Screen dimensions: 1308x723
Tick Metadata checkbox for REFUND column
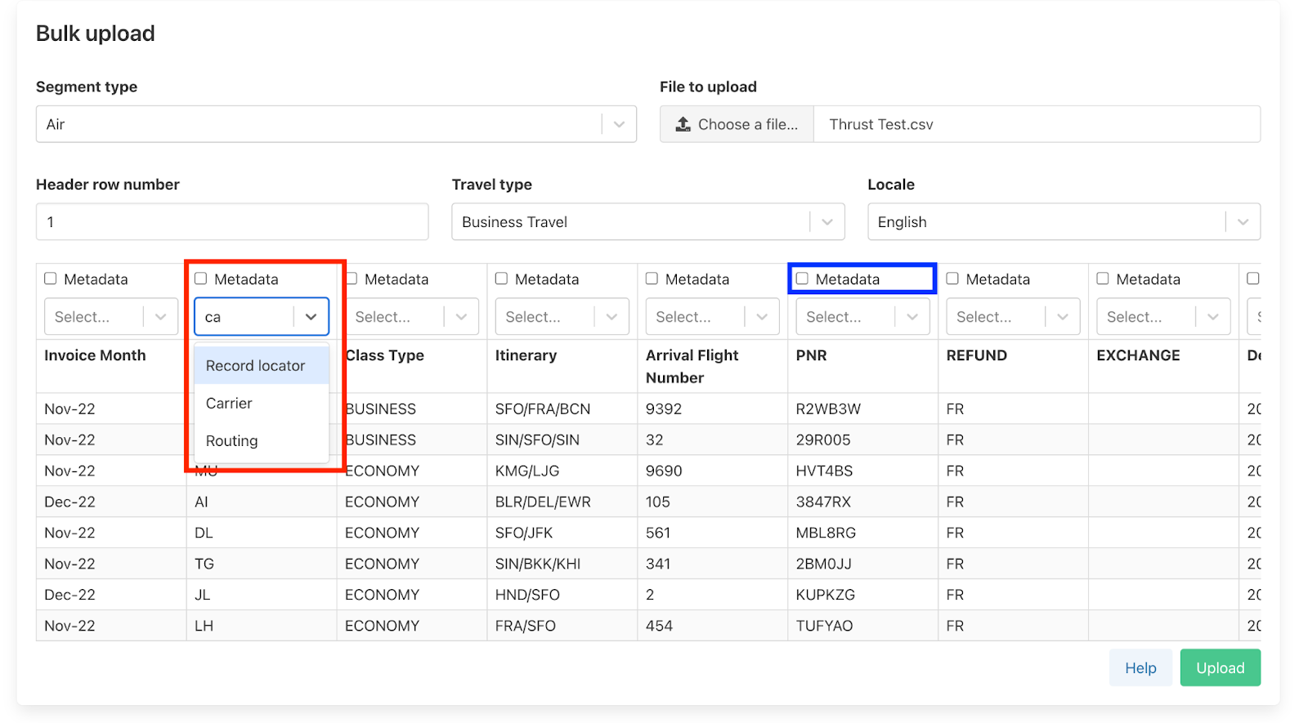[952, 279]
